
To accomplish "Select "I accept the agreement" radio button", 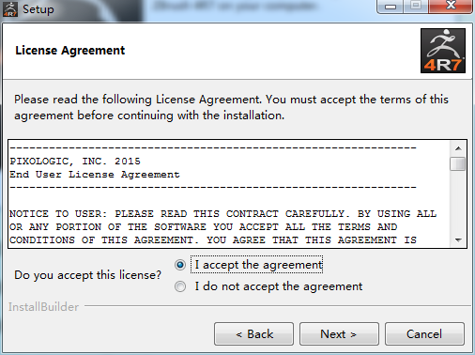I will 180,265.
